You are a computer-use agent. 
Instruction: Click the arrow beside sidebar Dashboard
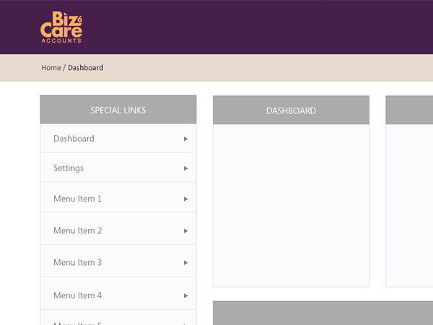pos(185,139)
